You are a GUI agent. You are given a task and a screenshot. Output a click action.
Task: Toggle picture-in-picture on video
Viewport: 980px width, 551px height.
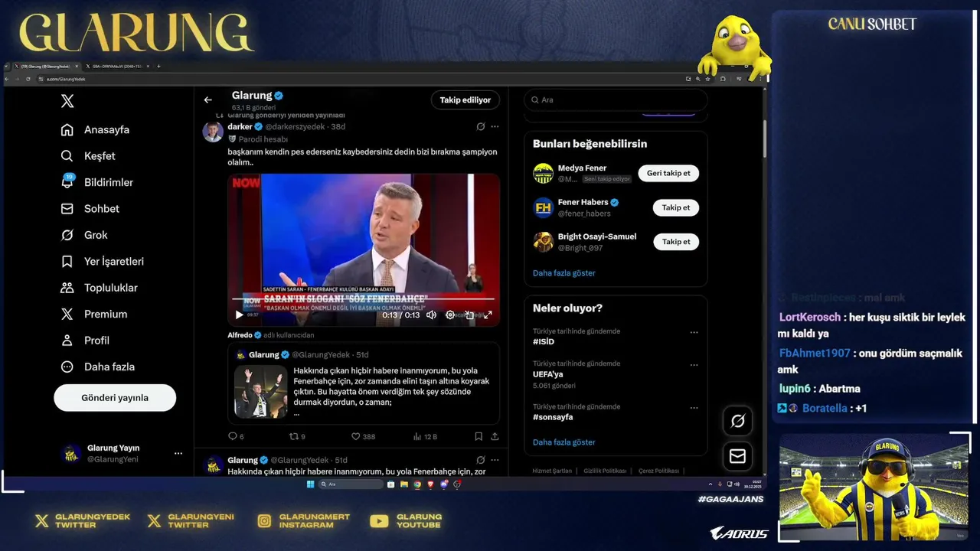click(469, 315)
